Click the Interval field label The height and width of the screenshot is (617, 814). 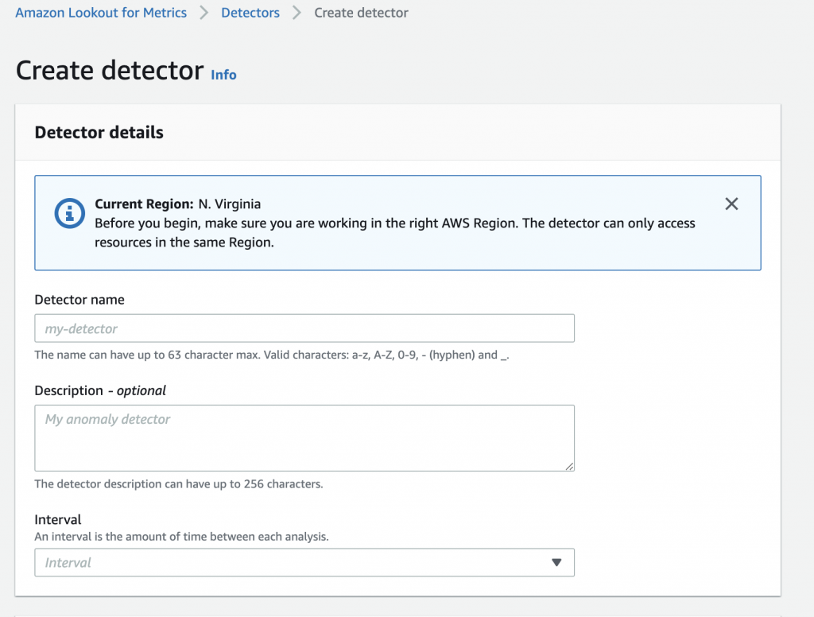click(x=58, y=520)
